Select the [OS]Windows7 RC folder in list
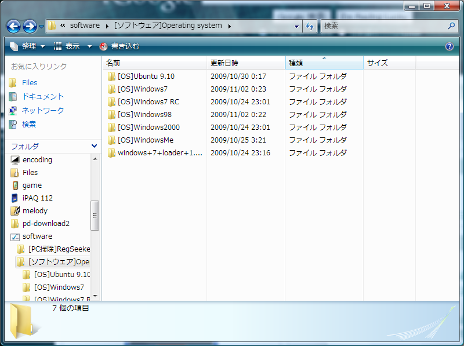This screenshot has width=464, height=346. tap(148, 102)
